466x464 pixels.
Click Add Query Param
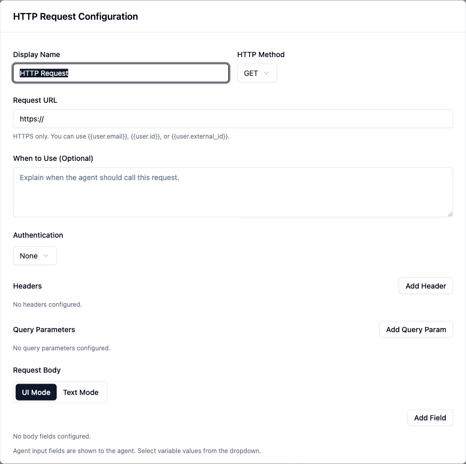pos(416,329)
